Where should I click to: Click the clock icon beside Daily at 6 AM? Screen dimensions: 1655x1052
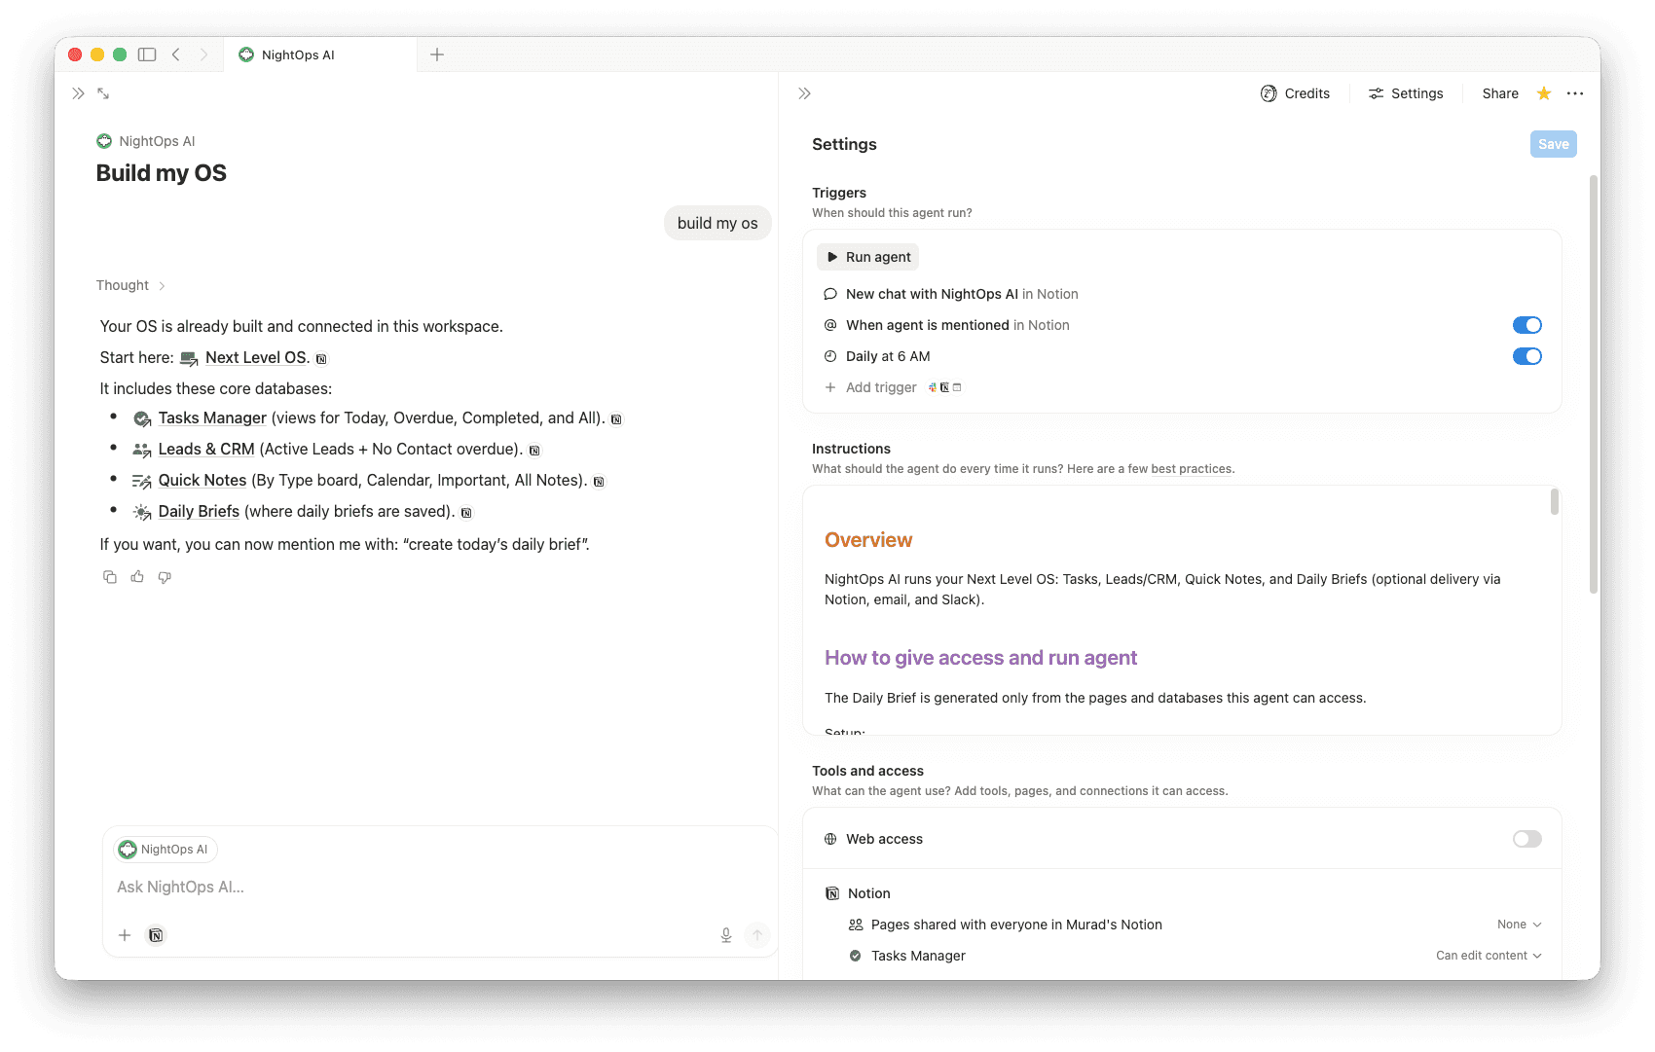pos(830,356)
